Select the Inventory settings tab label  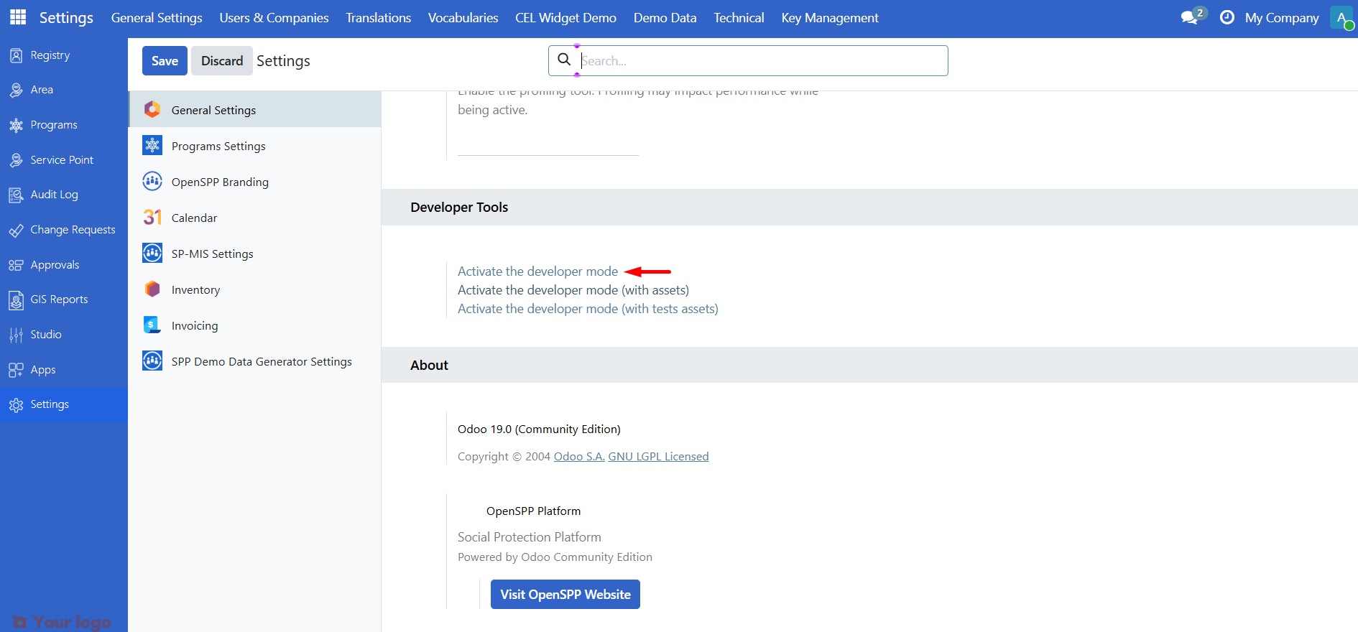[x=195, y=290]
